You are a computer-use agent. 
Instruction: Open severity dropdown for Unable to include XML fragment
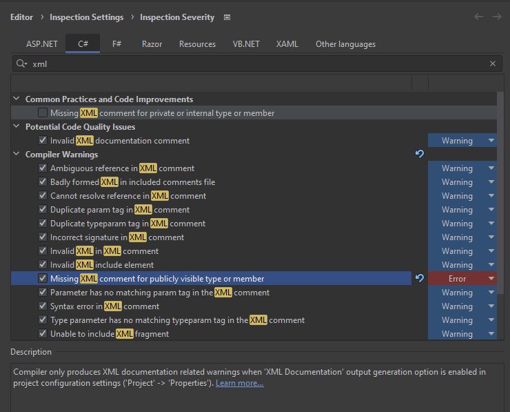point(462,334)
